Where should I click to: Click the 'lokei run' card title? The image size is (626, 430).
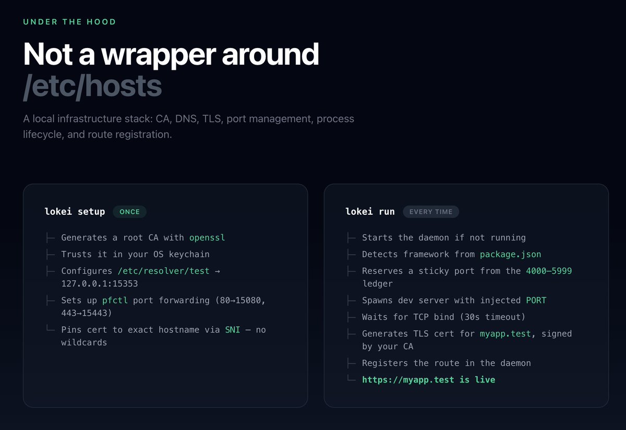coord(370,212)
